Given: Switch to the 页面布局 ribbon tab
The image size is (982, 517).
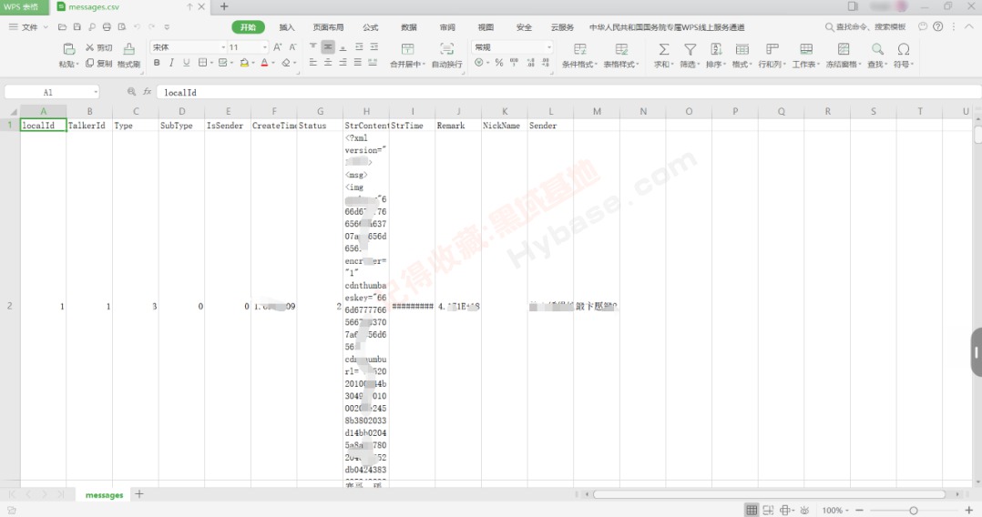Looking at the screenshot, I should pyautogui.click(x=328, y=27).
